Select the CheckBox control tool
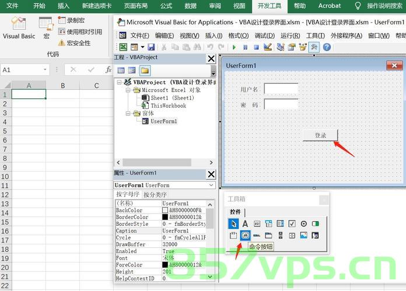Screen dimensions: 406x291 click(x=292, y=224)
